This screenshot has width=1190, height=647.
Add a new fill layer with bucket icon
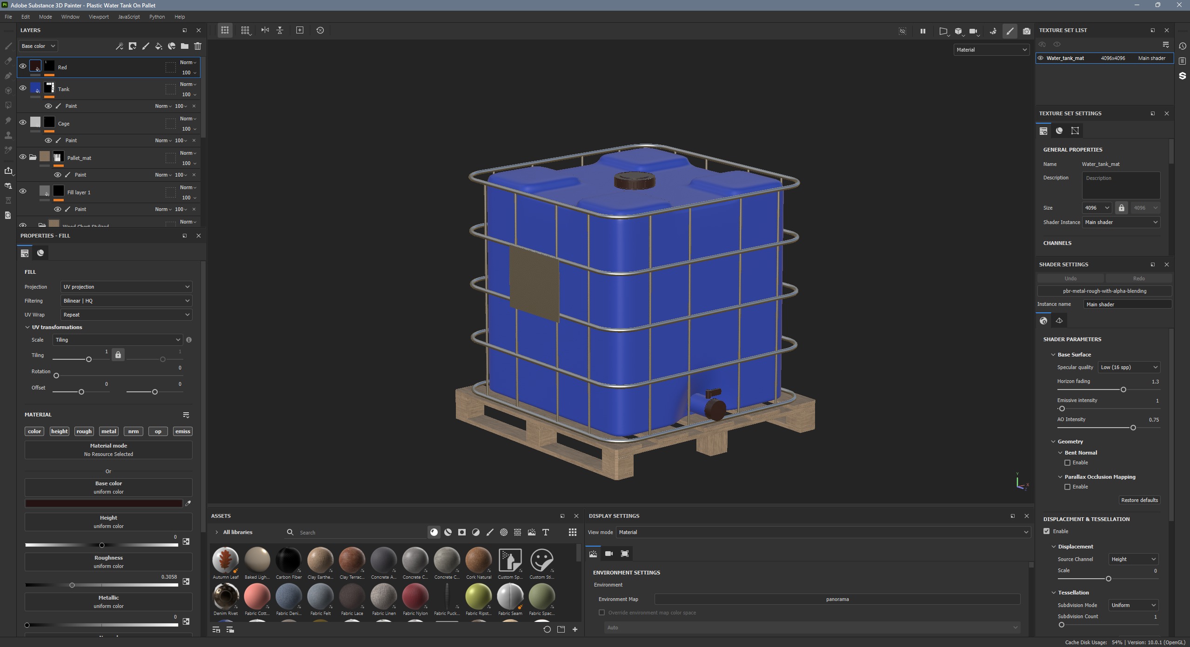tap(159, 46)
